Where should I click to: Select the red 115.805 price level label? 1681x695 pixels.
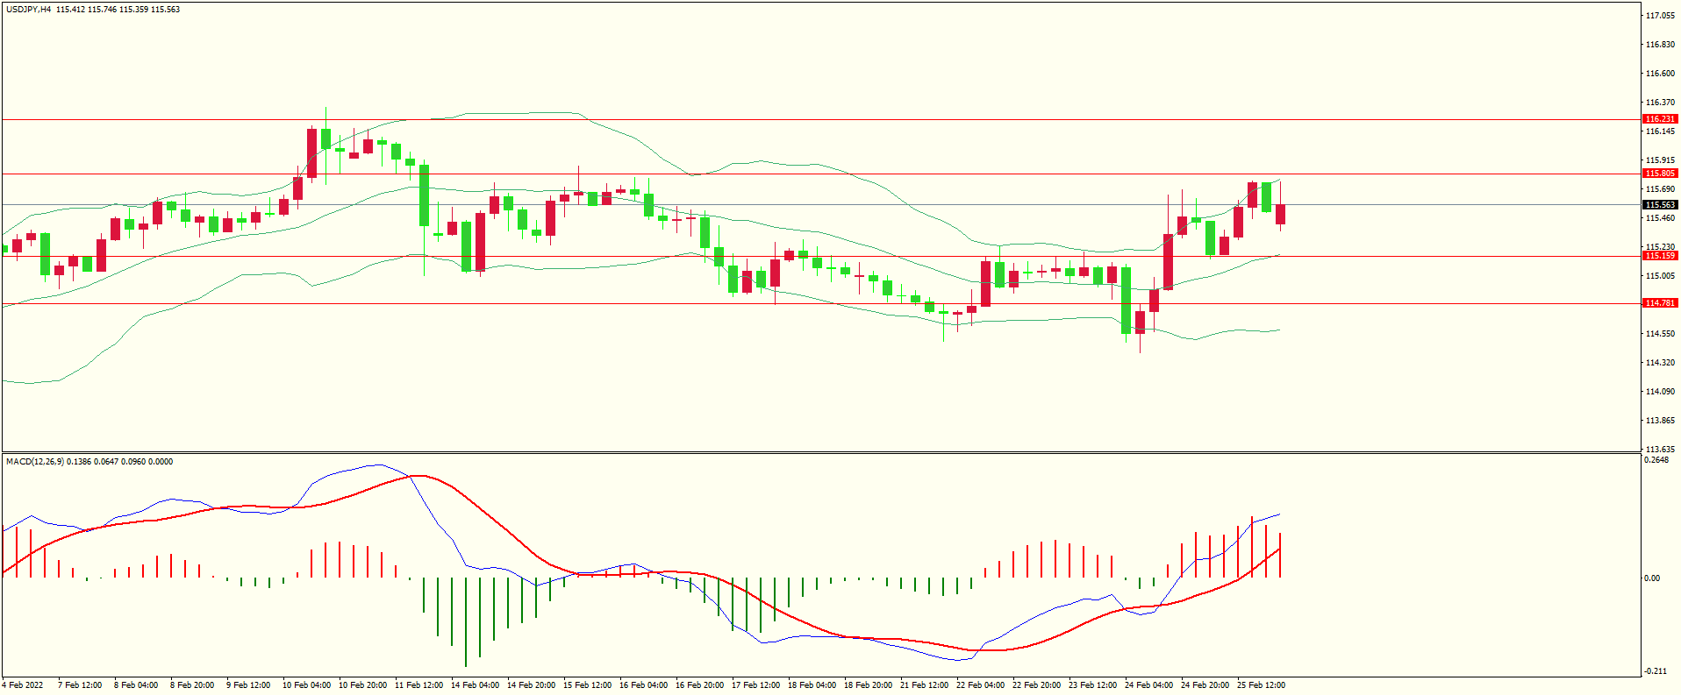[1660, 174]
